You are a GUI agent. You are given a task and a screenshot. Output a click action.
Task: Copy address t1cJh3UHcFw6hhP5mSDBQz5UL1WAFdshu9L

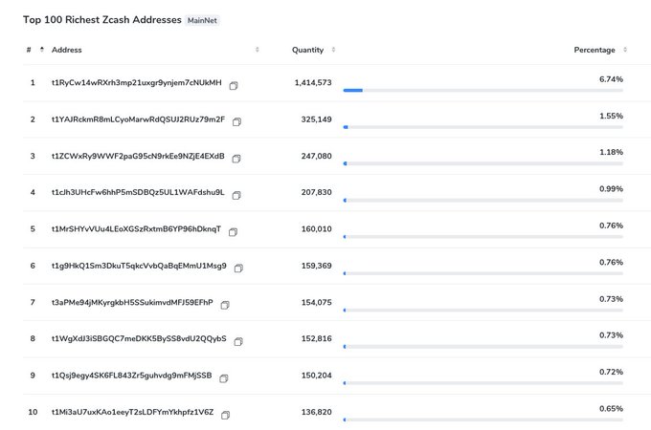tap(236, 195)
